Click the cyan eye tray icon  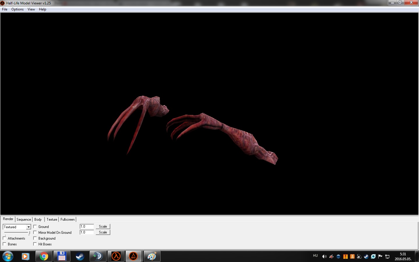coord(373,256)
